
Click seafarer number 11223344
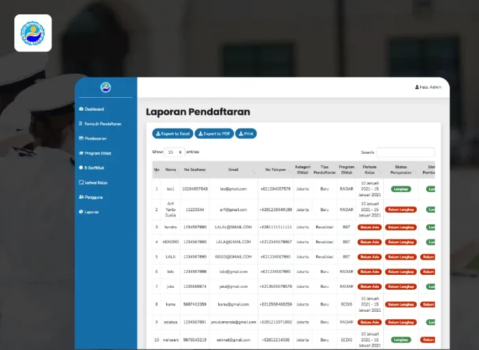pyautogui.click(x=194, y=210)
